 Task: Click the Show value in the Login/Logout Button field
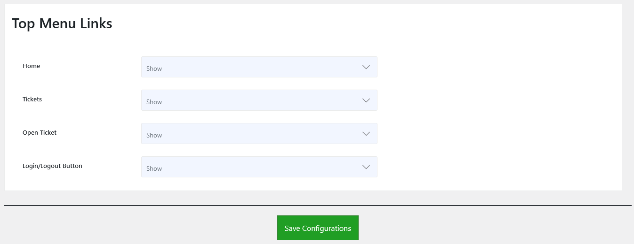pyautogui.click(x=154, y=168)
